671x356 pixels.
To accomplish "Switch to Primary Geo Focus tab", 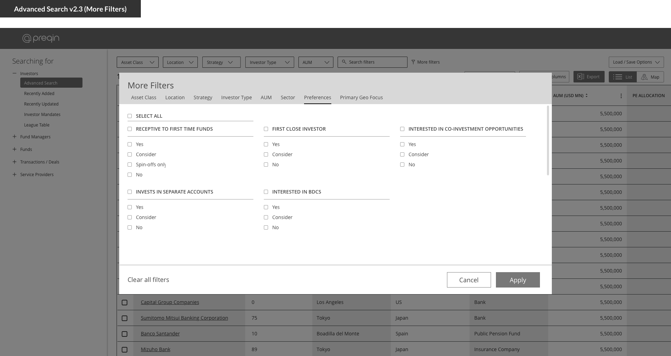I will coord(361,97).
